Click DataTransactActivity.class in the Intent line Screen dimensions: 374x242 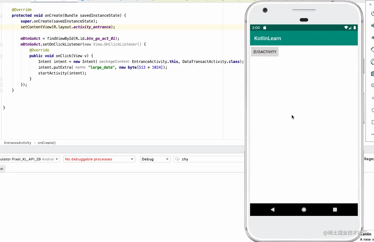pyautogui.click(x=211, y=62)
